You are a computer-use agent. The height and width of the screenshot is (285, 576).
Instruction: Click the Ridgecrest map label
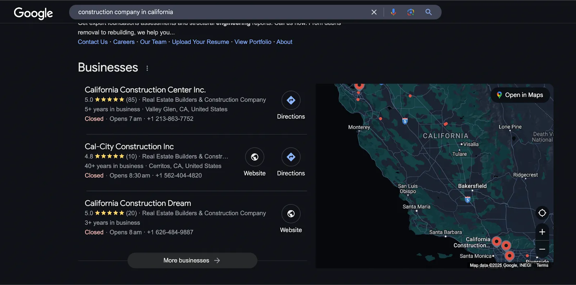[525, 175]
